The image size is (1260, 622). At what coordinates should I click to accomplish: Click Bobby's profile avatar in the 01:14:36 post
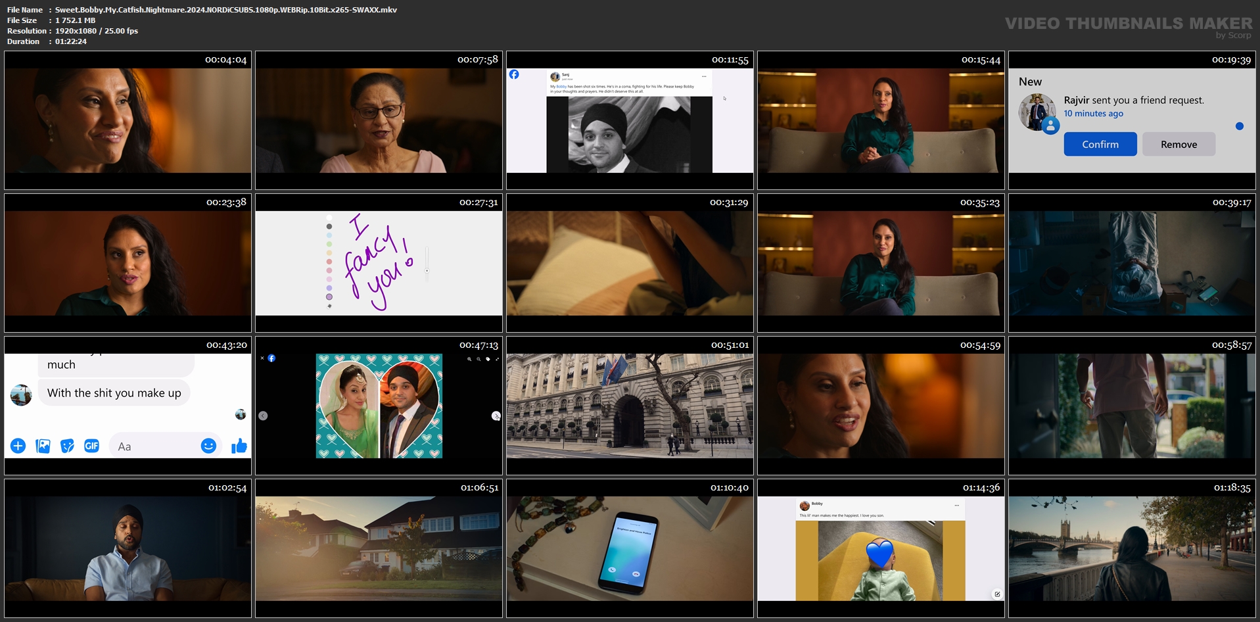[x=805, y=506]
